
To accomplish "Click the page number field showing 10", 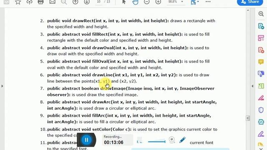I will (98, 2).
